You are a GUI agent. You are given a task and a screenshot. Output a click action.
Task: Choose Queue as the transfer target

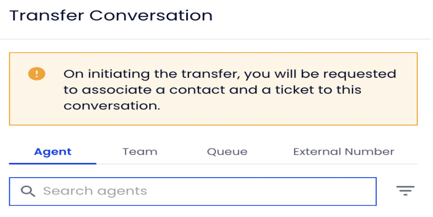click(227, 152)
